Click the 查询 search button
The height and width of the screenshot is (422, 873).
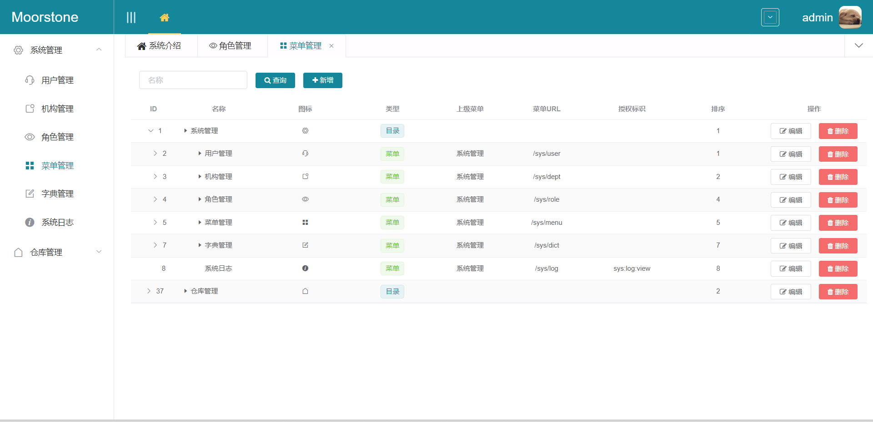click(x=275, y=80)
